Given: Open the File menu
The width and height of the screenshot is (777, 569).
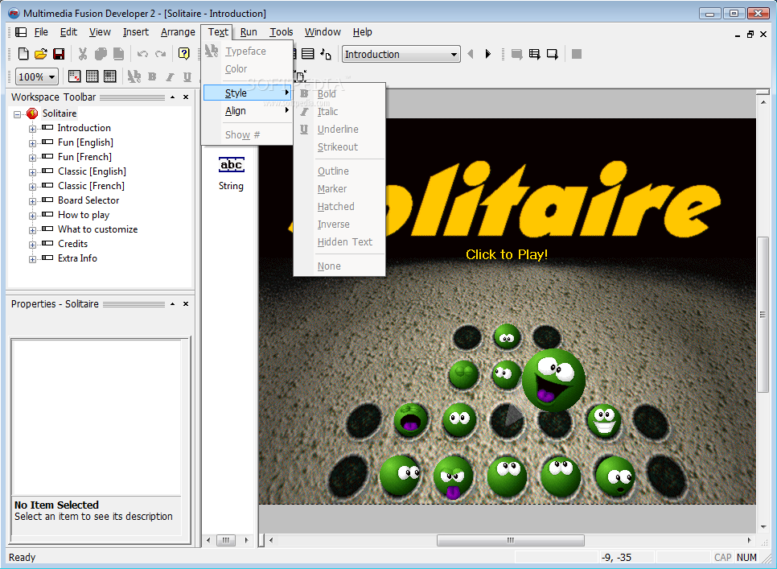Looking at the screenshot, I should point(41,32).
